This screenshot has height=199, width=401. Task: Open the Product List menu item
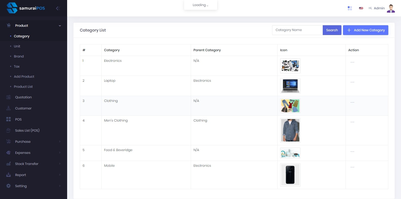[x=23, y=87]
